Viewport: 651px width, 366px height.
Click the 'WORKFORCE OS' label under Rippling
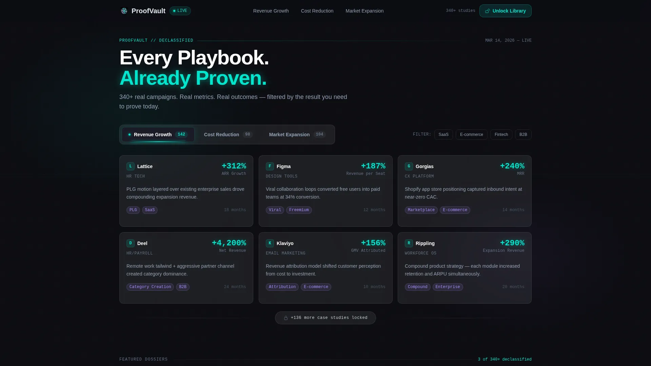[420, 253]
